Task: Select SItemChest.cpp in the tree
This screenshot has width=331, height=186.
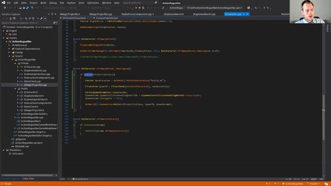Action: click(32, 81)
